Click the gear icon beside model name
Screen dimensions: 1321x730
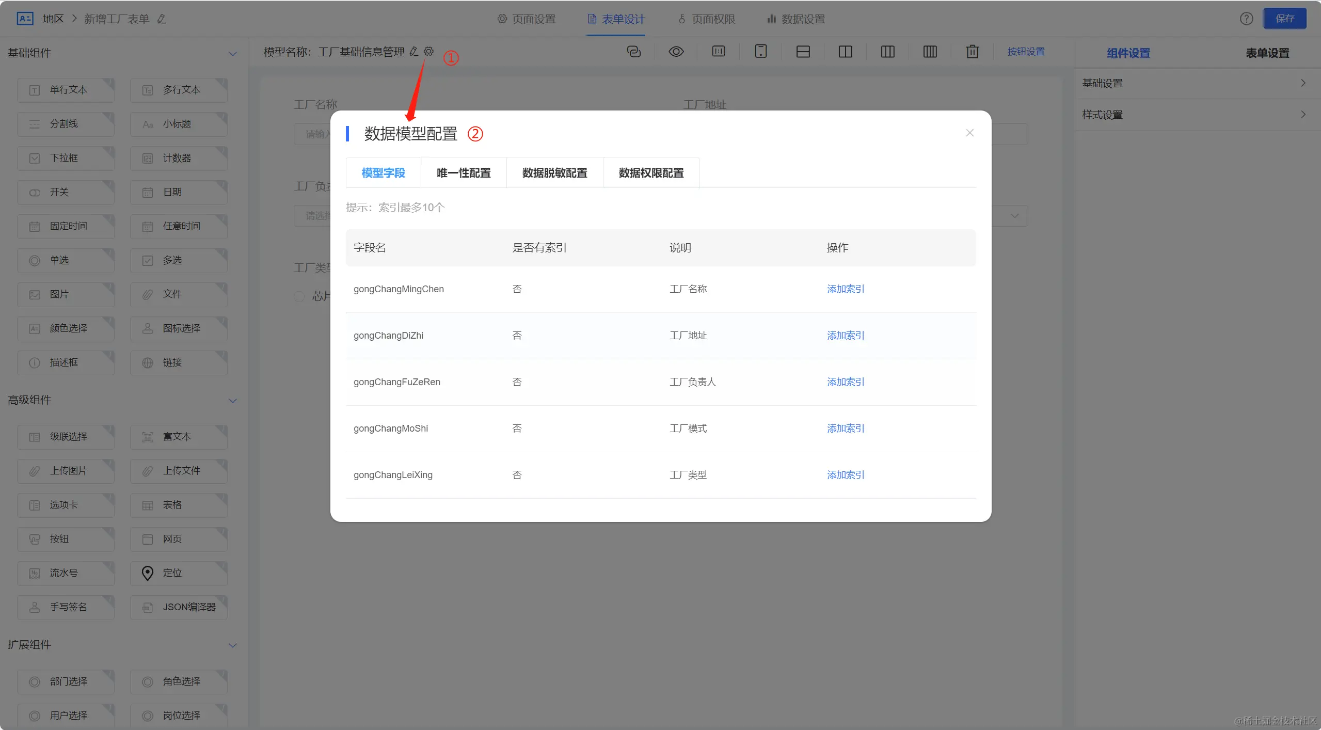pyautogui.click(x=428, y=51)
